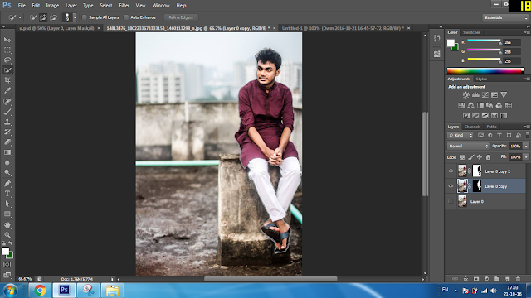Image resolution: width=531 pixels, height=298 pixels.
Task: Hide Layer 0 copy visibility eye
Action: point(451,185)
